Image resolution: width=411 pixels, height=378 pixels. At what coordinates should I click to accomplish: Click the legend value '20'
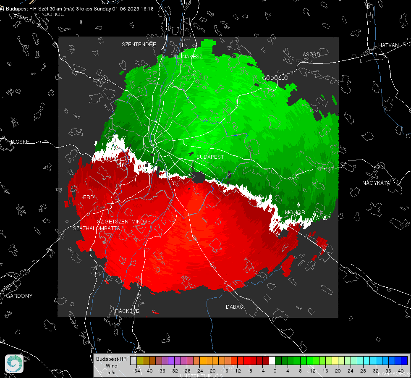point(338,371)
